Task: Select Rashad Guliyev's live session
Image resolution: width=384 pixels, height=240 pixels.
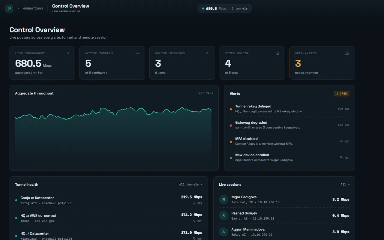Action: pyautogui.click(x=284, y=216)
